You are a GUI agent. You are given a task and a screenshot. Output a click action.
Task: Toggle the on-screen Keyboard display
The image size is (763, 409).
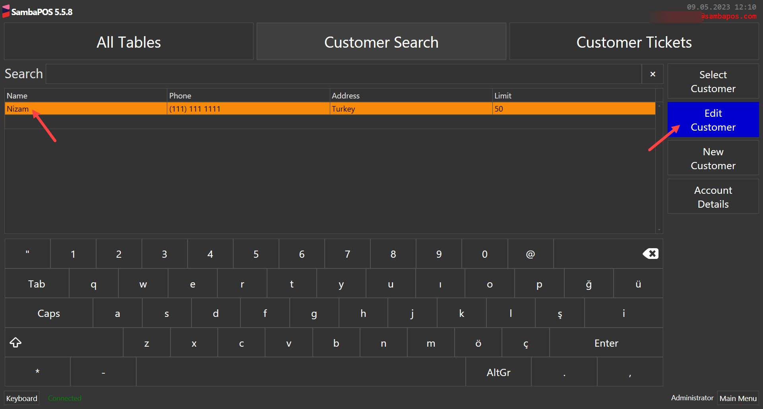pyautogui.click(x=21, y=398)
